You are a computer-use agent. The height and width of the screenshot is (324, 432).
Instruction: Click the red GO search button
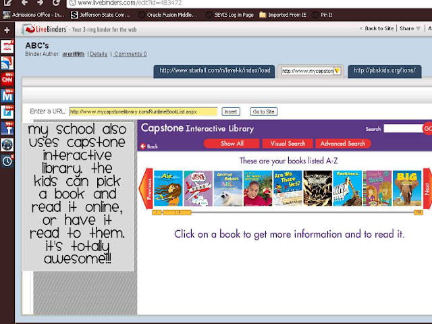[x=427, y=128]
